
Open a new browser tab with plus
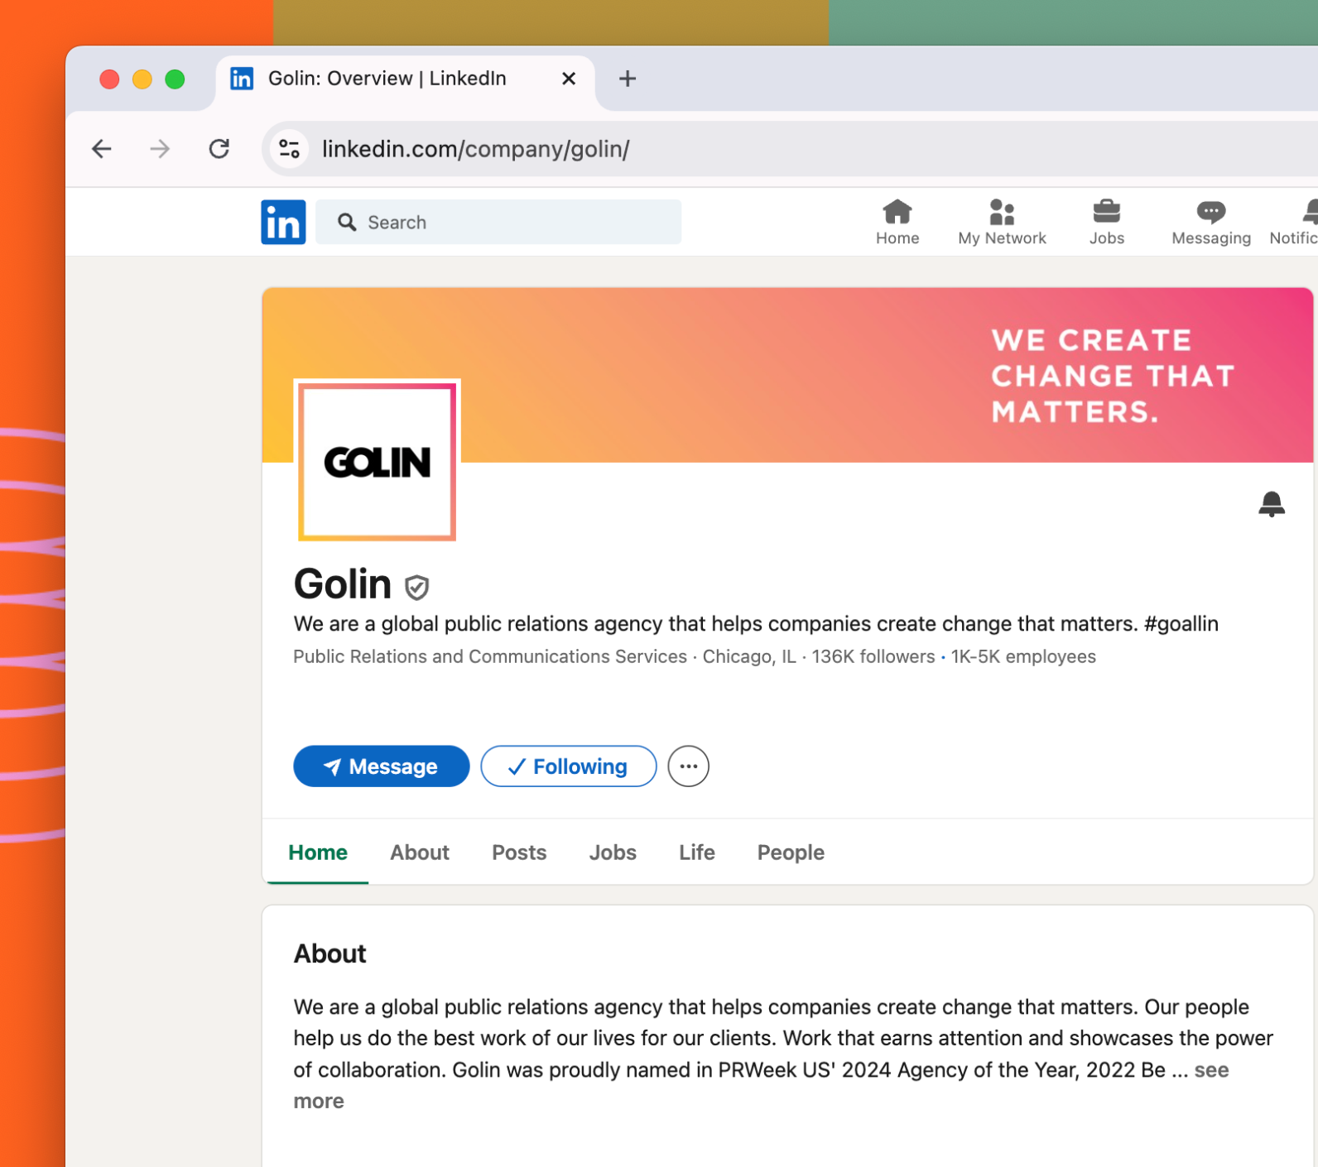[x=628, y=79]
